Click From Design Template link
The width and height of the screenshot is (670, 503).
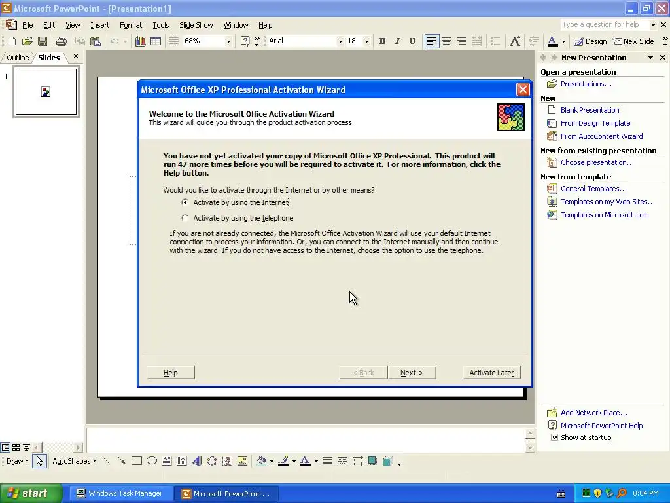pos(595,123)
